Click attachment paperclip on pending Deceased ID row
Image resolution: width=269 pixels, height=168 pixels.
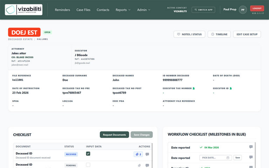tap(139, 165)
